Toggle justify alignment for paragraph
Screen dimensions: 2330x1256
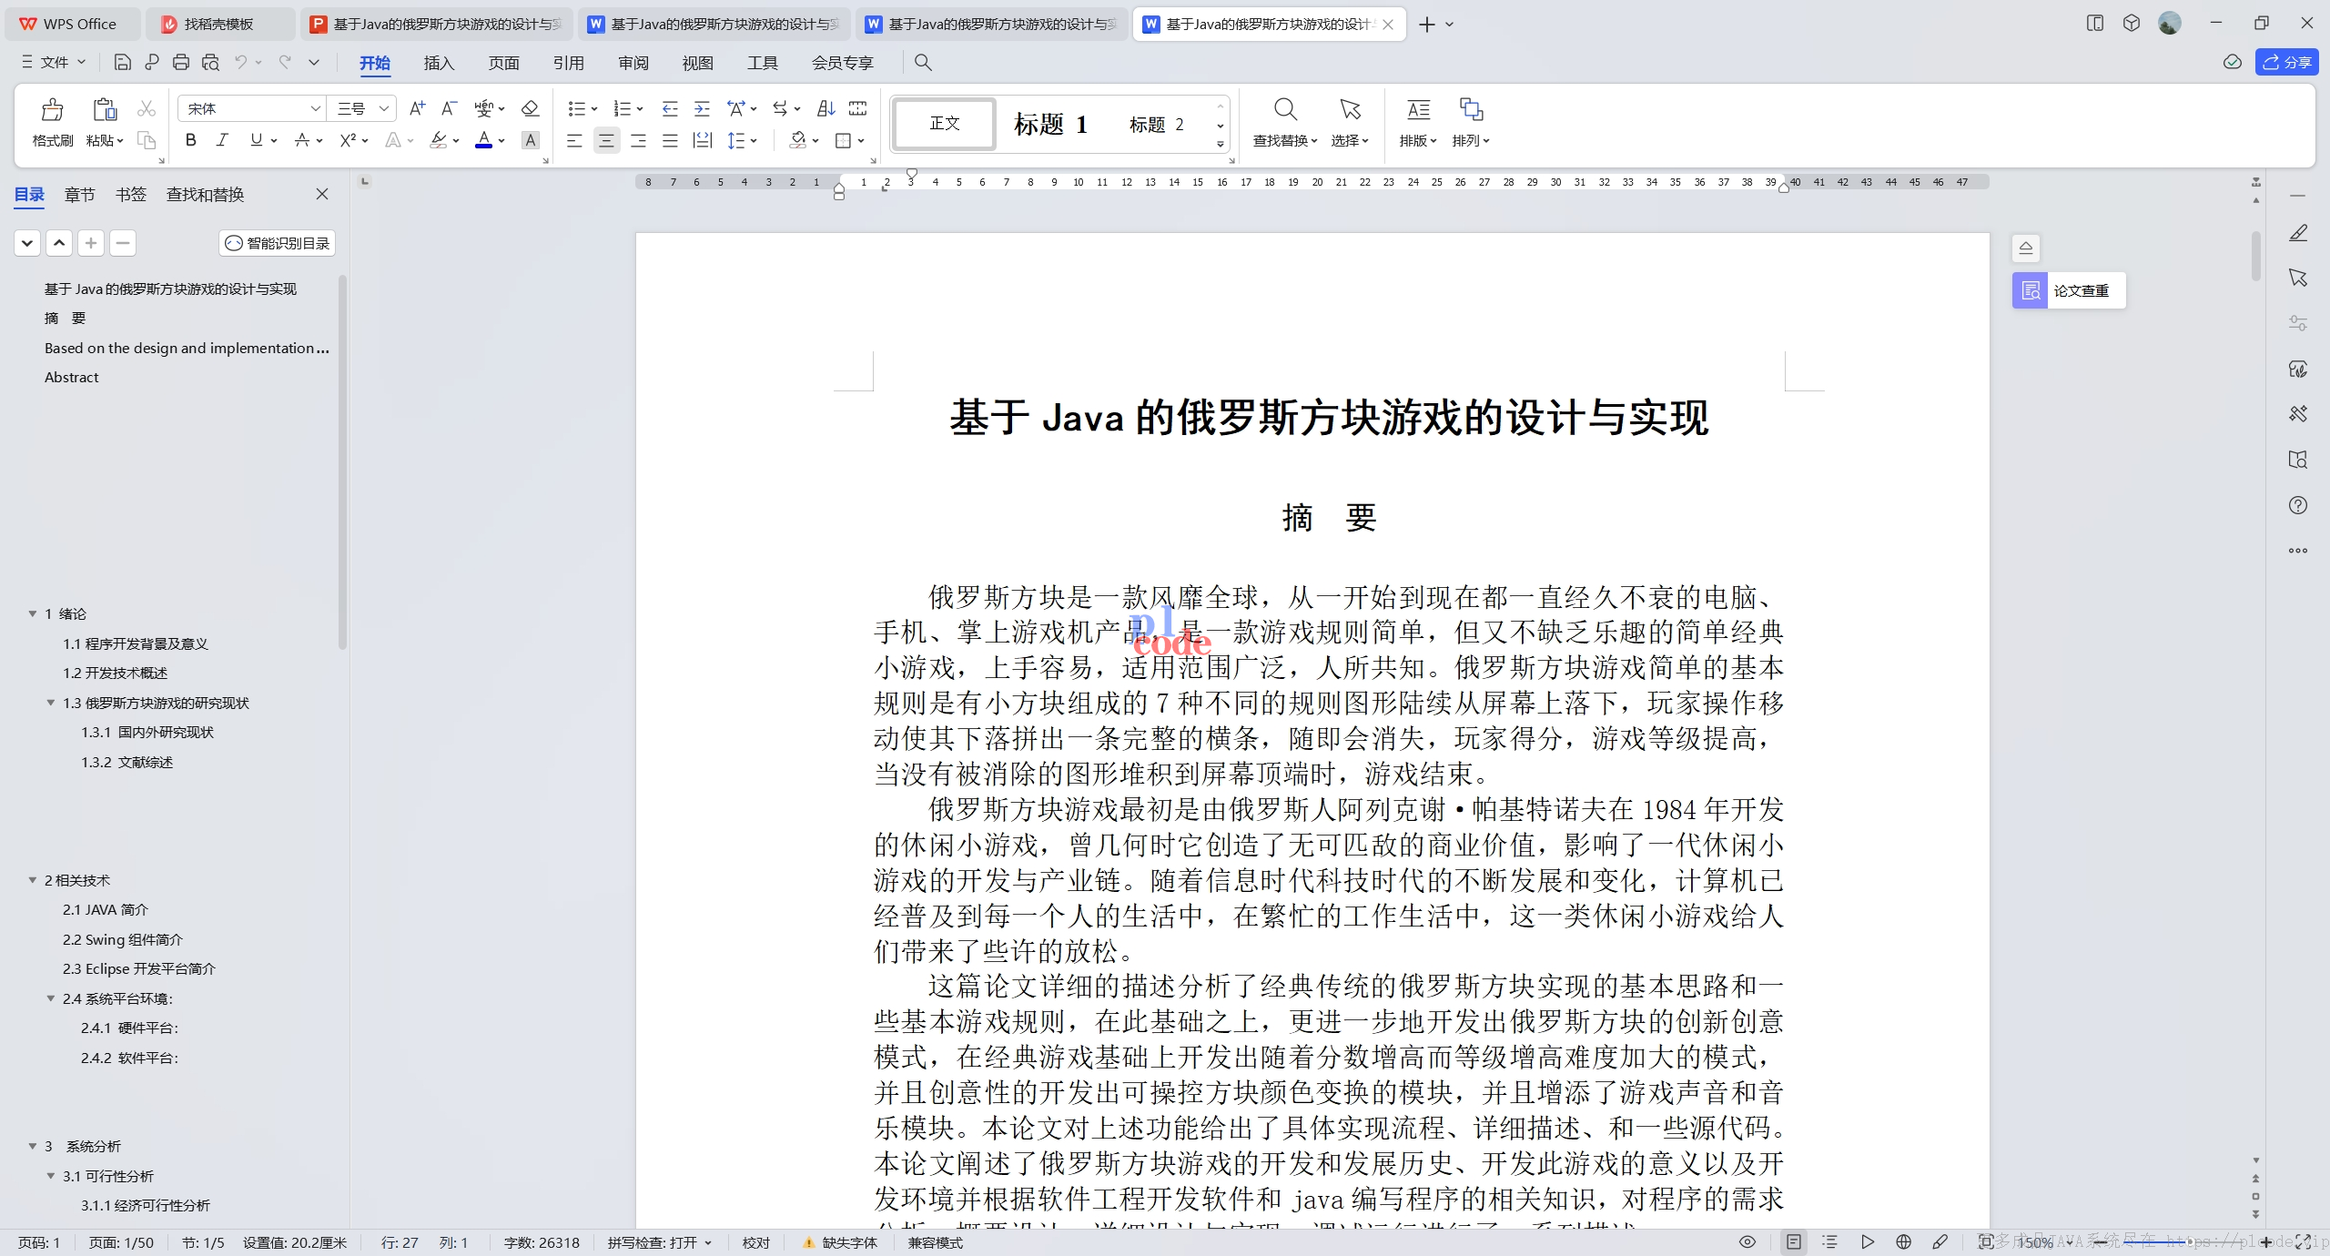(670, 140)
